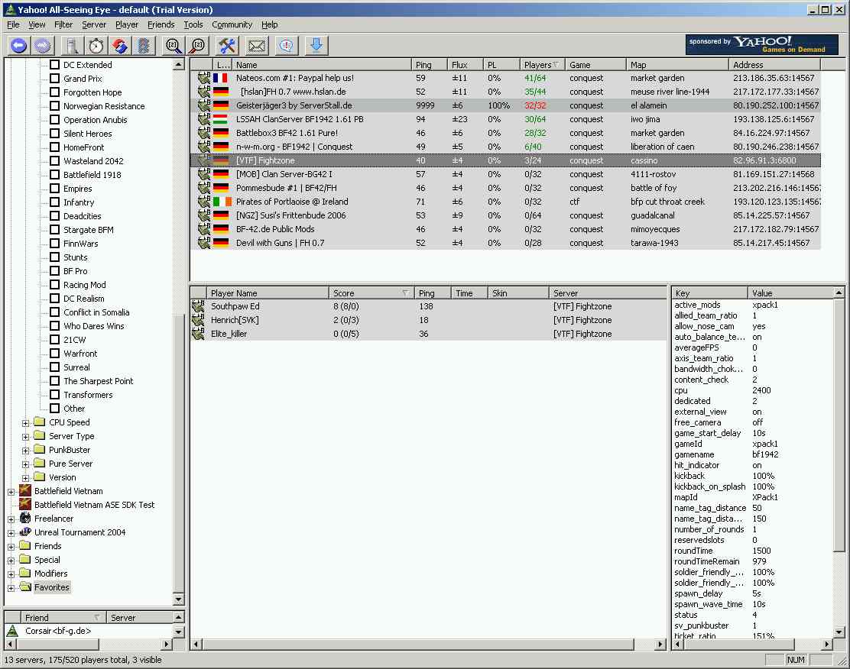The height and width of the screenshot is (669, 850).
Task: Click the forward arrow toolbar button
Action: [42, 46]
